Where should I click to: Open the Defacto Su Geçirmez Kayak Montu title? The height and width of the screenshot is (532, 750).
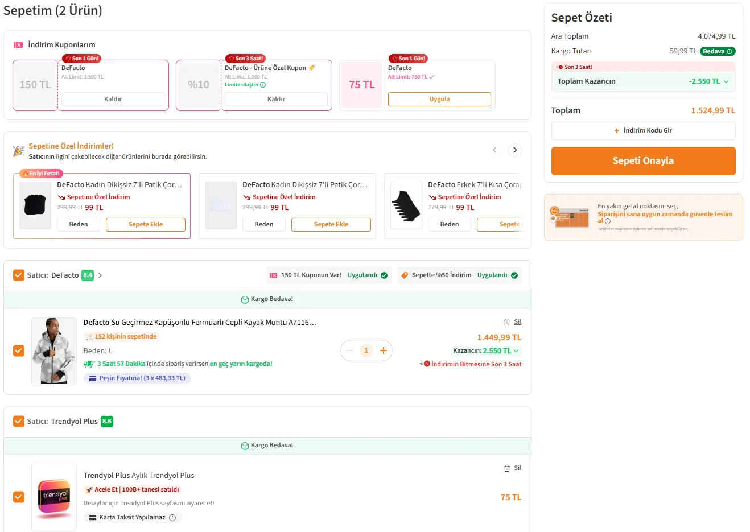coord(200,323)
